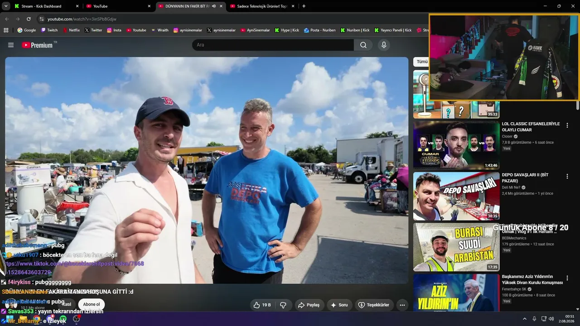
Task: Open Depo Savaşları II video thumbnail
Action: (x=455, y=196)
